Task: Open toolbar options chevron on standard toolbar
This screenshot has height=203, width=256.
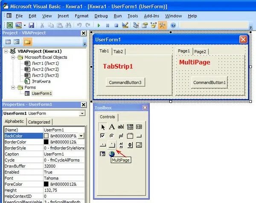Action: (251, 27)
